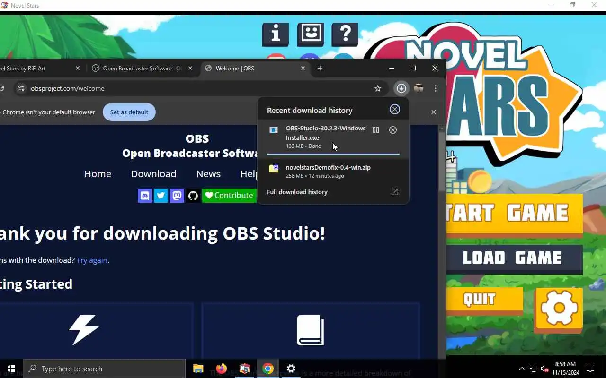606x378 pixels.
Task: Click the network status tray icon
Action: point(534,369)
